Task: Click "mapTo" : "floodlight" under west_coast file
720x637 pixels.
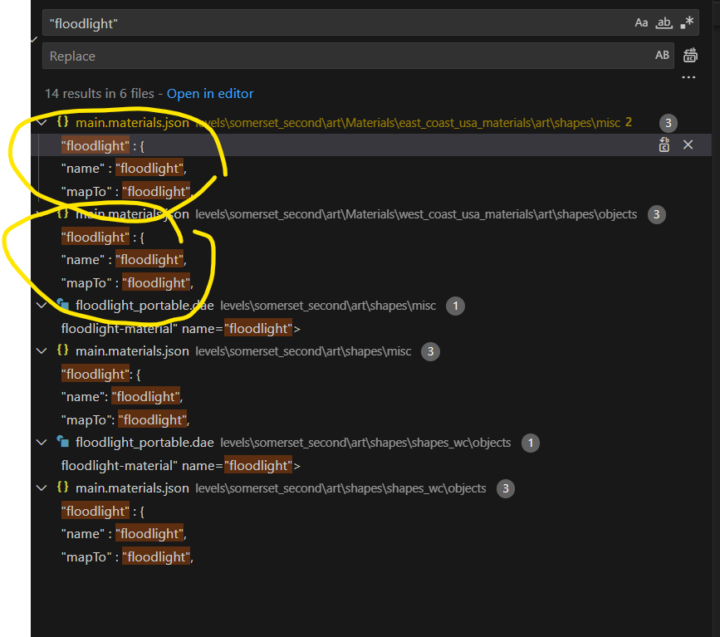Action: pos(127,282)
